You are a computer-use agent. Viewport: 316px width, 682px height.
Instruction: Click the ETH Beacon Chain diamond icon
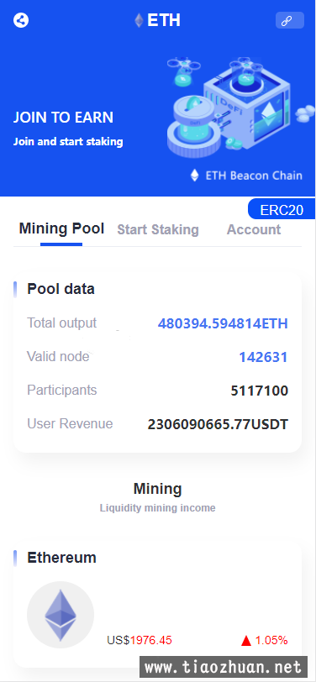click(195, 176)
